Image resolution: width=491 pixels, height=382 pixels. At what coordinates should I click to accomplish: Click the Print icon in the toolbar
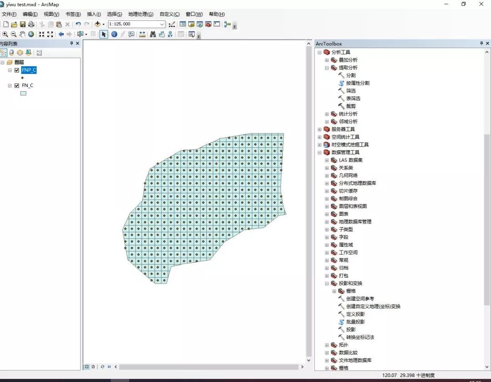pos(31,24)
